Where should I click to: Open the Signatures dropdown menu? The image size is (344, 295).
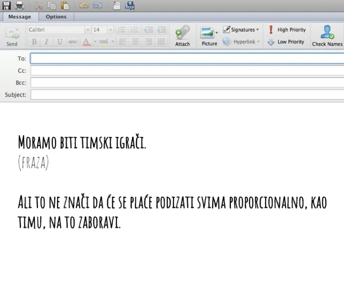point(241,30)
